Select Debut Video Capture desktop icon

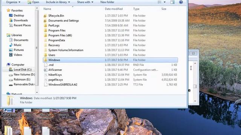coord(9,114)
